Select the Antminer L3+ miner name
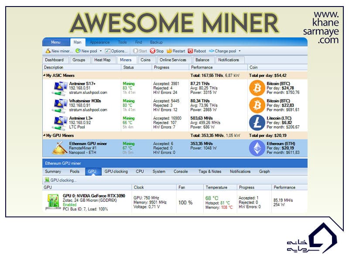This screenshot has height=261, width=349. 81,118
